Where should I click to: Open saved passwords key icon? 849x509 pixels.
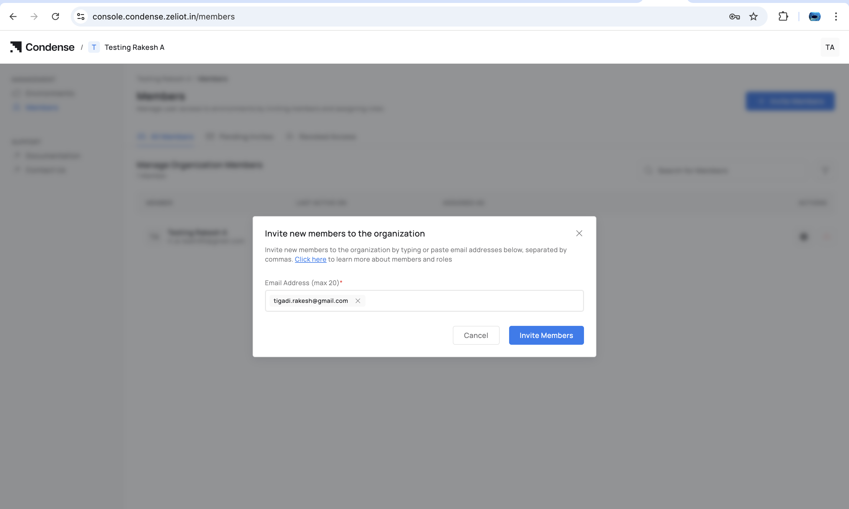(734, 17)
